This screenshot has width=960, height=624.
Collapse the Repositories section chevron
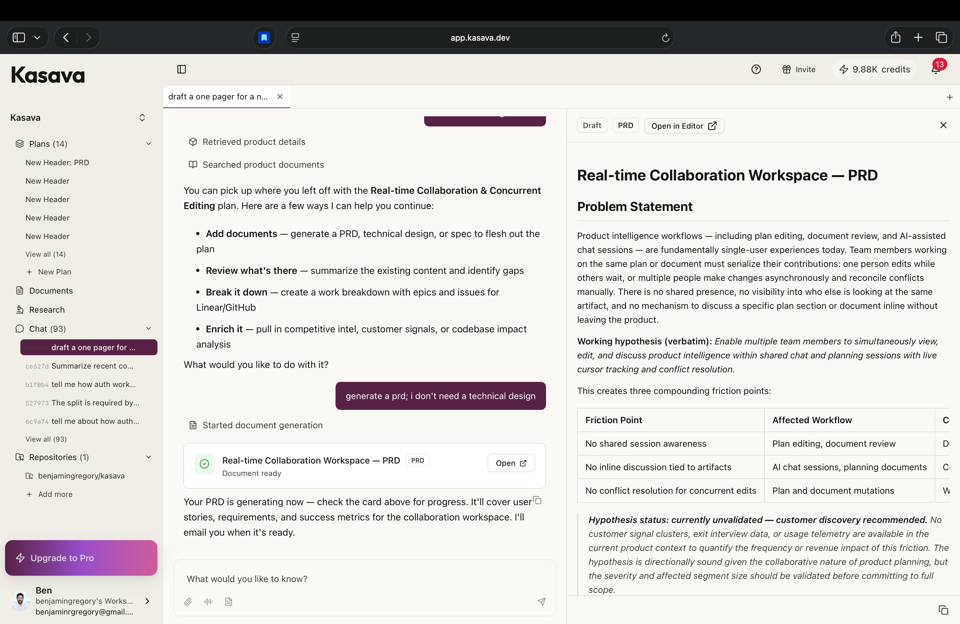[149, 457]
